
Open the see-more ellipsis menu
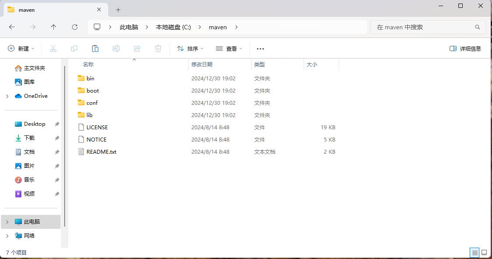click(x=260, y=48)
